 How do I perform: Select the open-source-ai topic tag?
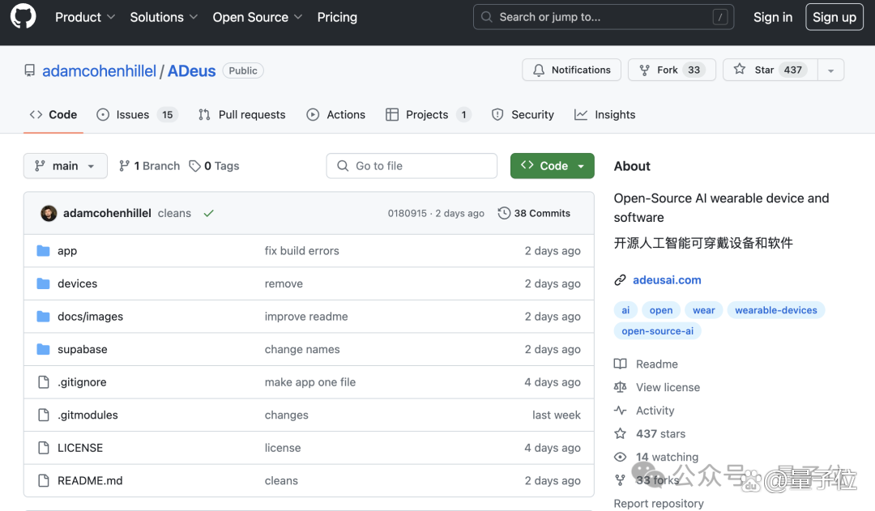point(657,330)
